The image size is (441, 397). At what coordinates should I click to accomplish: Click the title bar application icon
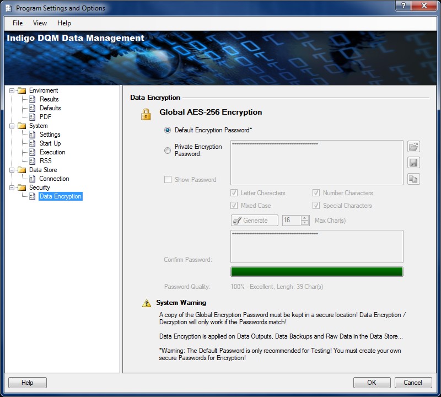pos(9,8)
